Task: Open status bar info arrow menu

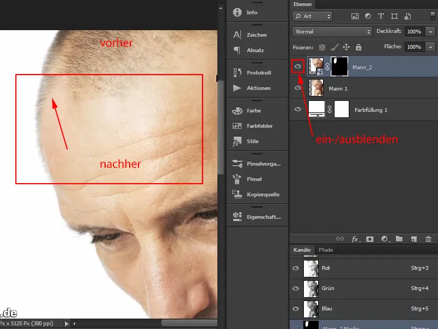Action: (x=66, y=324)
